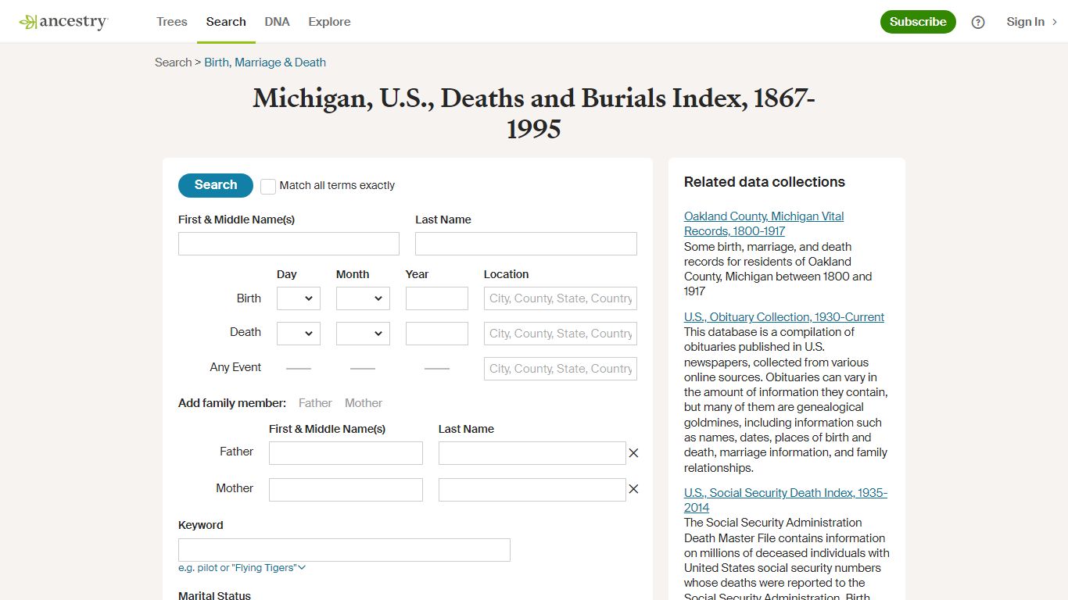
Task: Open the Explore menu
Action: (x=329, y=22)
